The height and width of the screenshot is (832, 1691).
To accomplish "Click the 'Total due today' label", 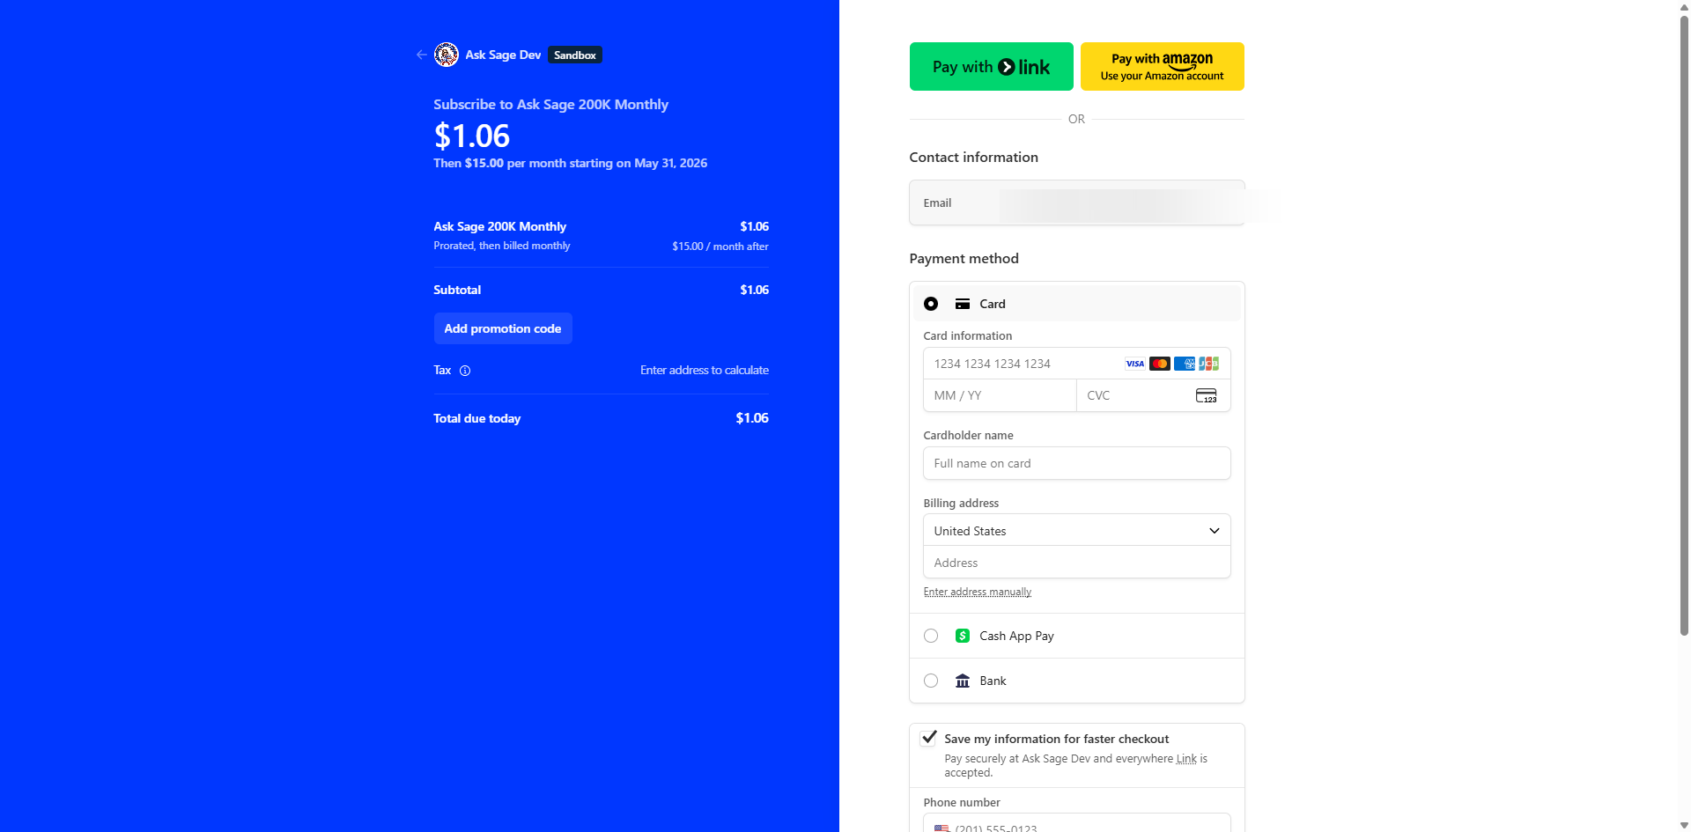I will [476, 418].
